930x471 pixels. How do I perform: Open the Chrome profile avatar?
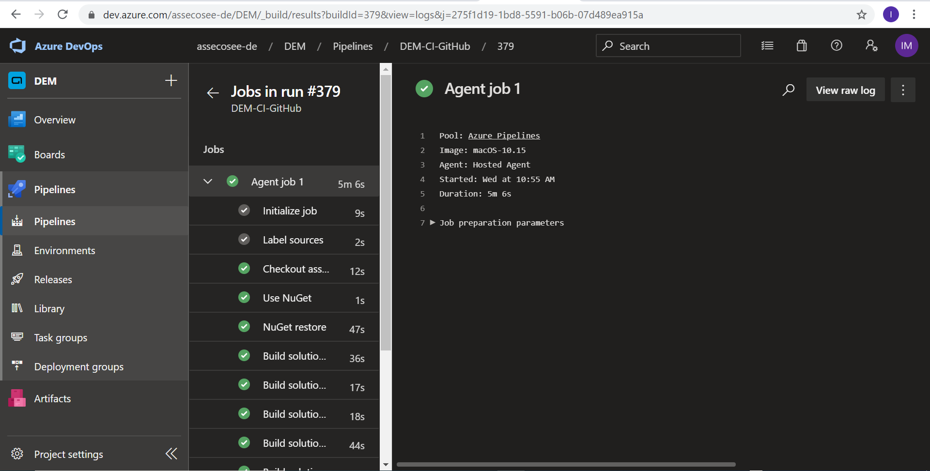coord(891,15)
